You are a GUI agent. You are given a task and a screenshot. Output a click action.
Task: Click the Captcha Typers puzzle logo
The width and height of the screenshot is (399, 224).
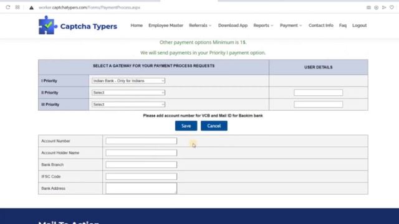(47, 25)
